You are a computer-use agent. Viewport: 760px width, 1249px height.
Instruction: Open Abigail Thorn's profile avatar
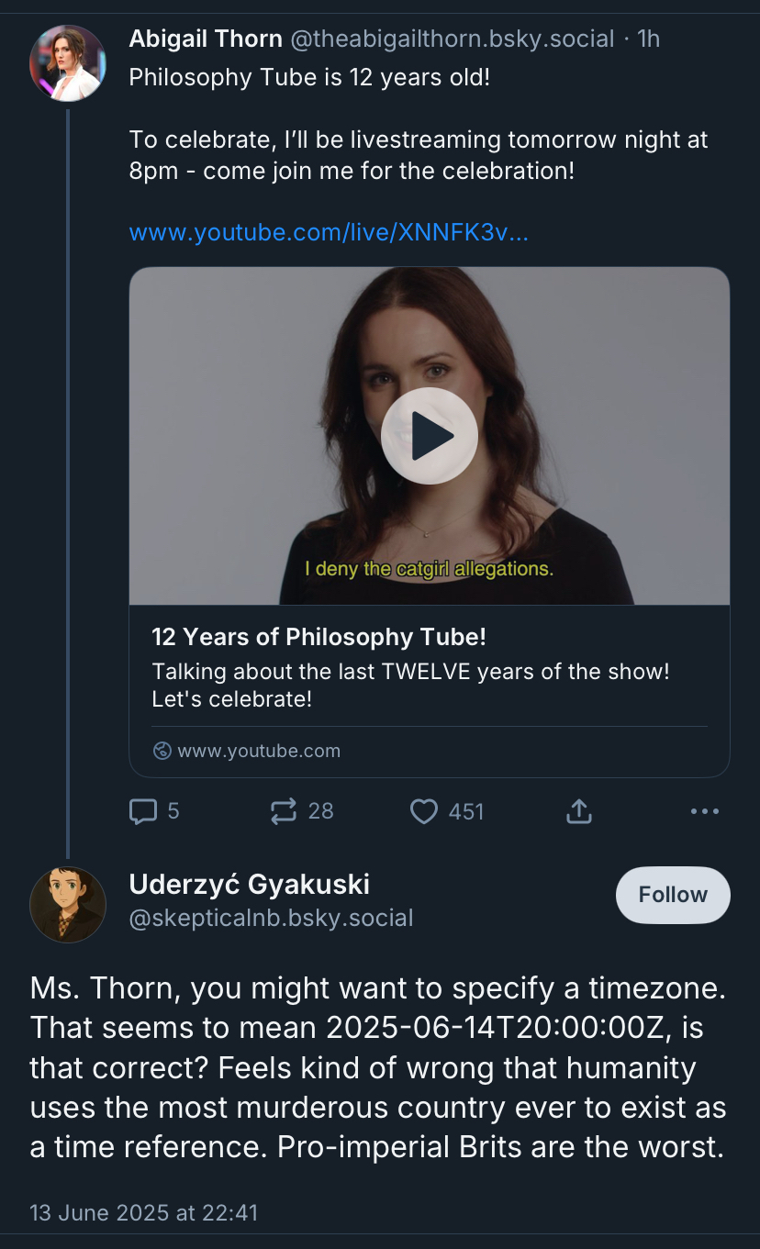click(67, 63)
